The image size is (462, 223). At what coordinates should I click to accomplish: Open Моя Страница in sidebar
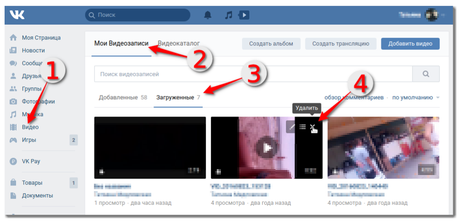41,37
